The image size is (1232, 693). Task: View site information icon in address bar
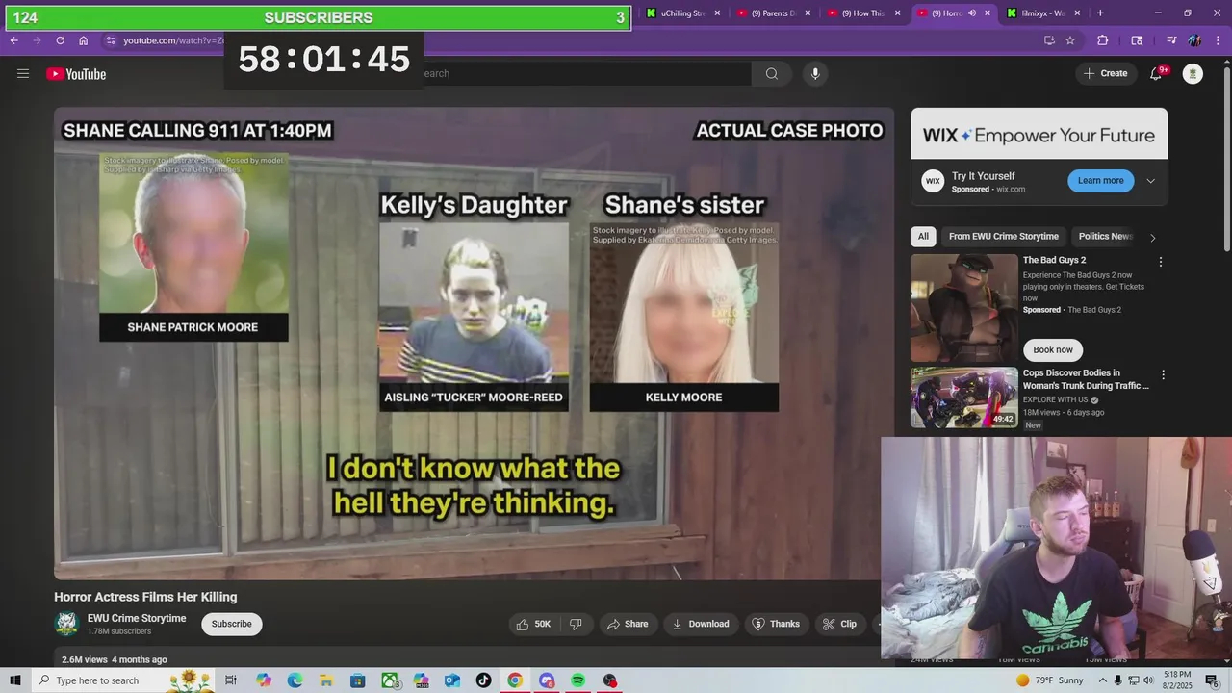pyautogui.click(x=111, y=40)
